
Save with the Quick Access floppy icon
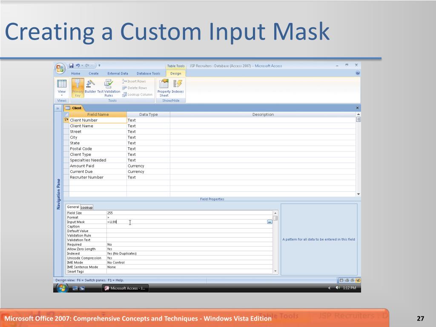pyautogui.click(x=71, y=66)
